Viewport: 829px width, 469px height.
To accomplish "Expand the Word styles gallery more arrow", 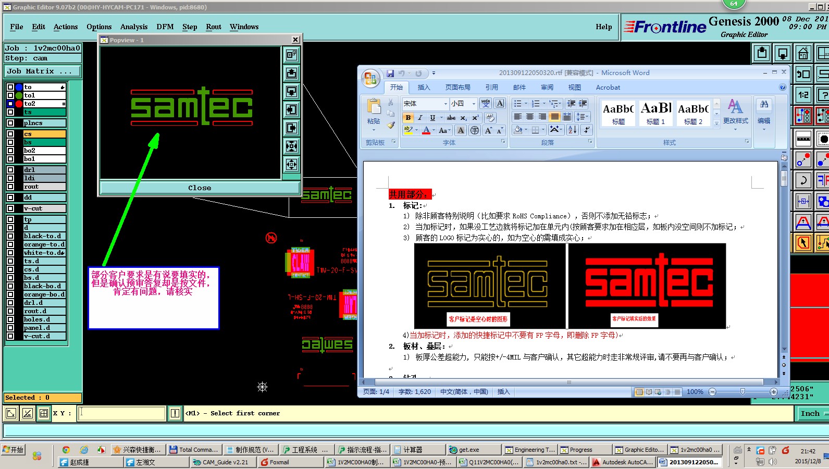I will [x=716, y=124].
